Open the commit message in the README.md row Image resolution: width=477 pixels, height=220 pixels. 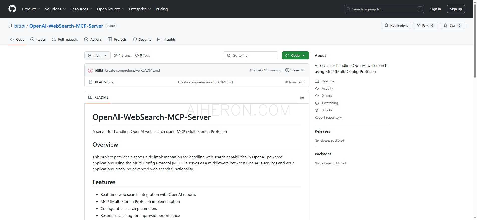pos(205,82)
